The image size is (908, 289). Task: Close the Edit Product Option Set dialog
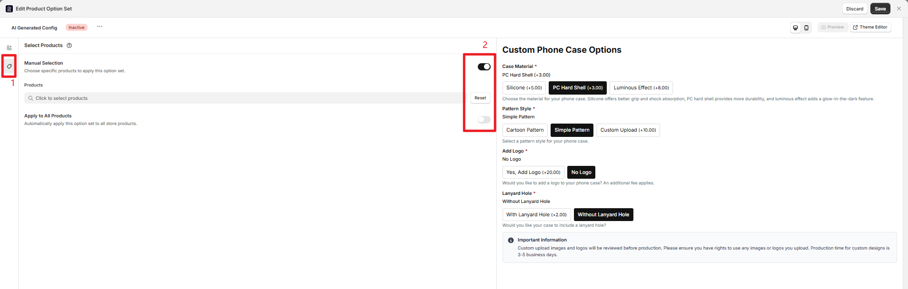(898, 9)
